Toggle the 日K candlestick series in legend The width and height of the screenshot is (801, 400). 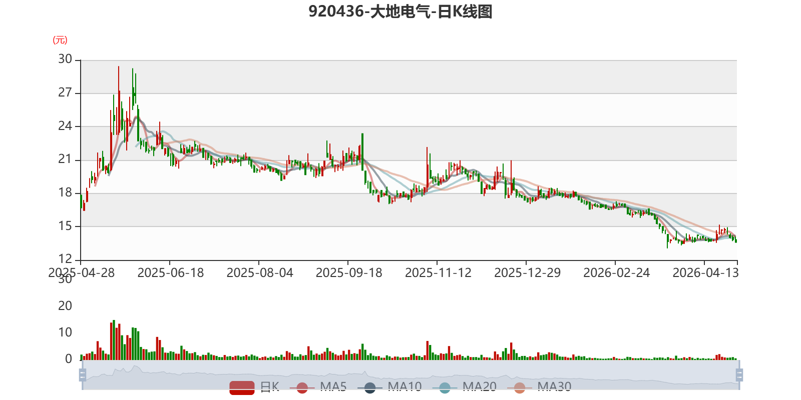tap(254, 387)
